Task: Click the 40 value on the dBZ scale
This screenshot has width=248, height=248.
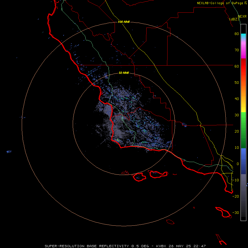Action: [237, 99]
